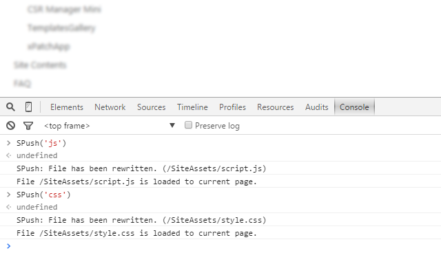Enable the Preserve log checkbox

[188, 125]
